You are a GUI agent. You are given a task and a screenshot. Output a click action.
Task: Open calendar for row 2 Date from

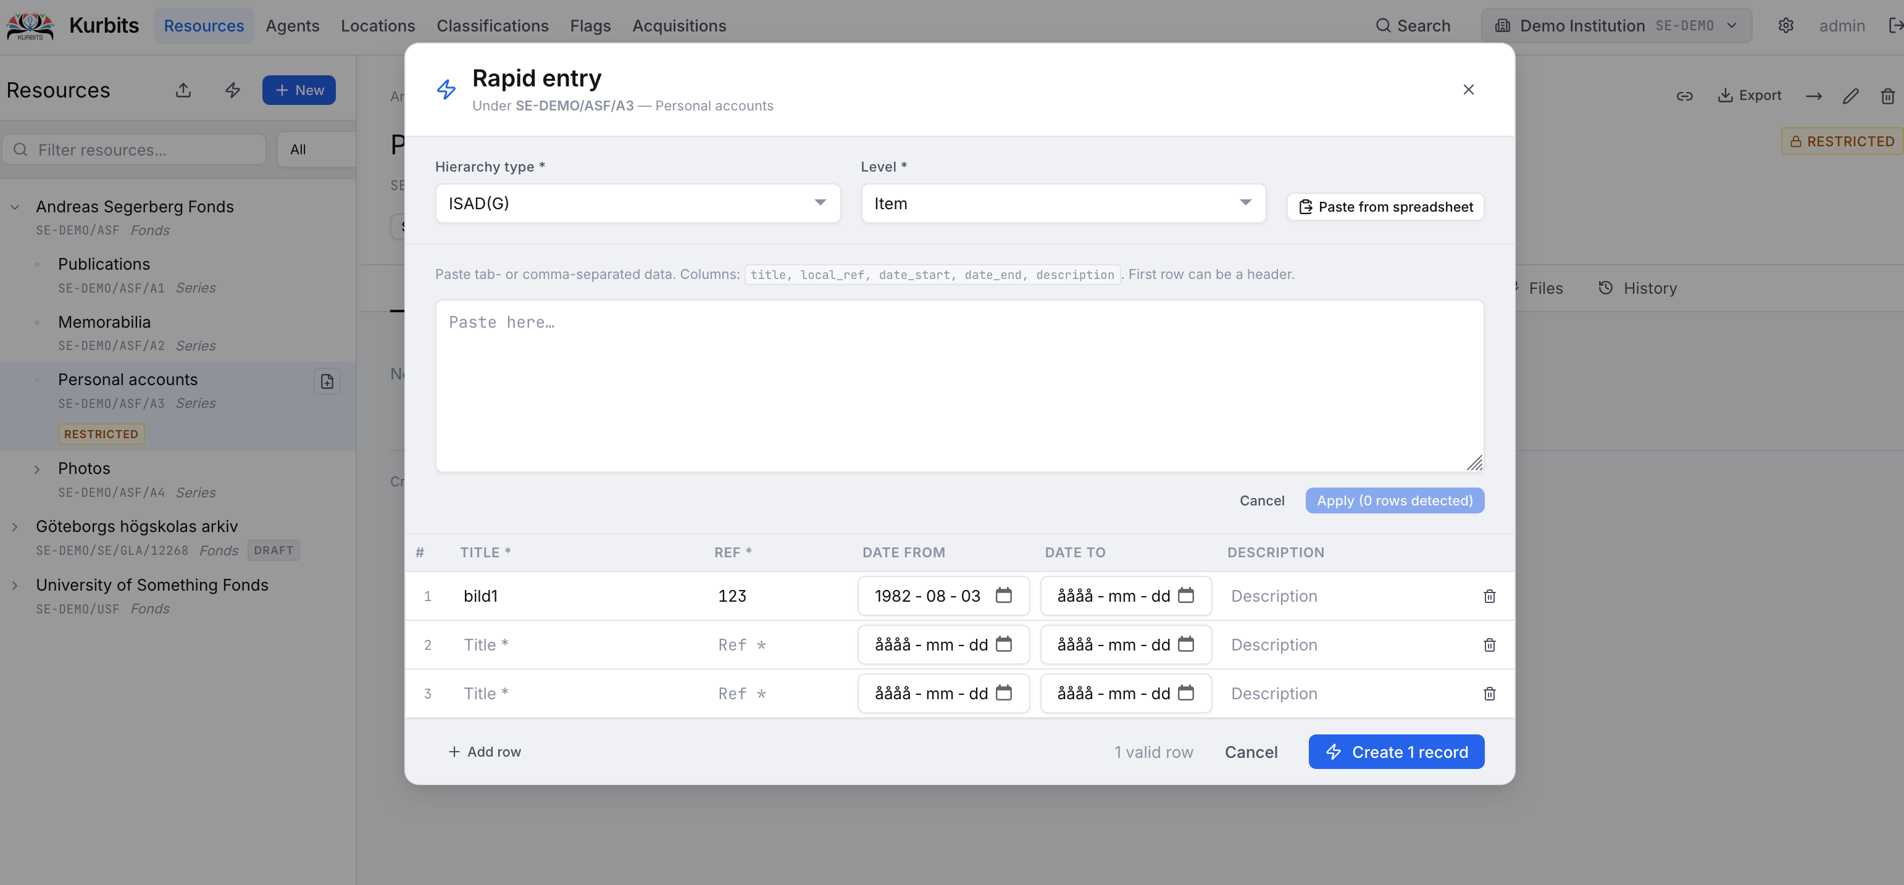(x=1003, y=644)
